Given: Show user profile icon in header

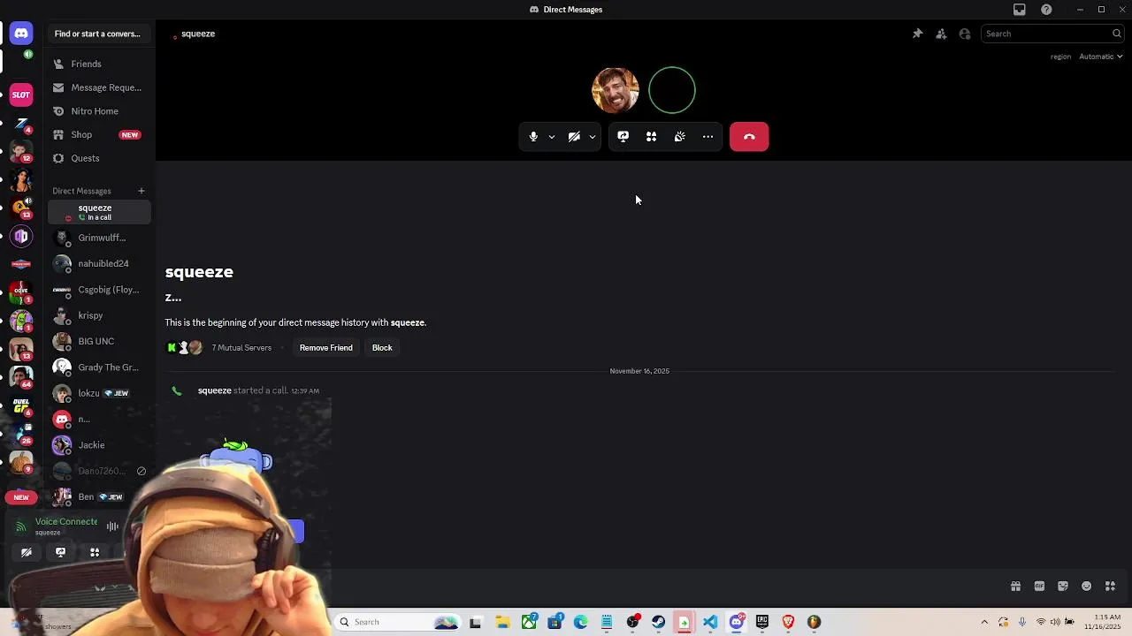Looking at the screenshot, I should 965,34.
